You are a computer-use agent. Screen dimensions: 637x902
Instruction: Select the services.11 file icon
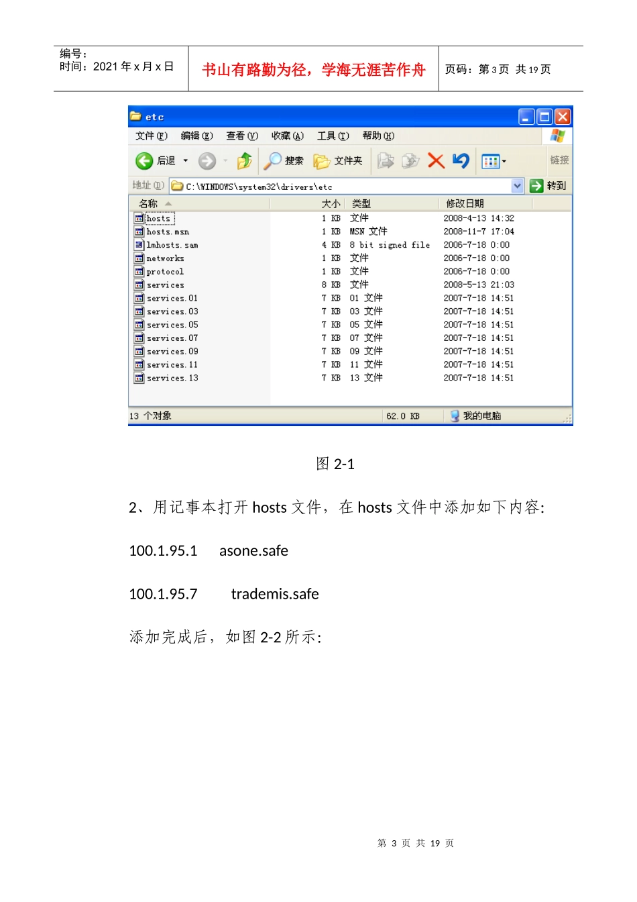coord(139,364)
